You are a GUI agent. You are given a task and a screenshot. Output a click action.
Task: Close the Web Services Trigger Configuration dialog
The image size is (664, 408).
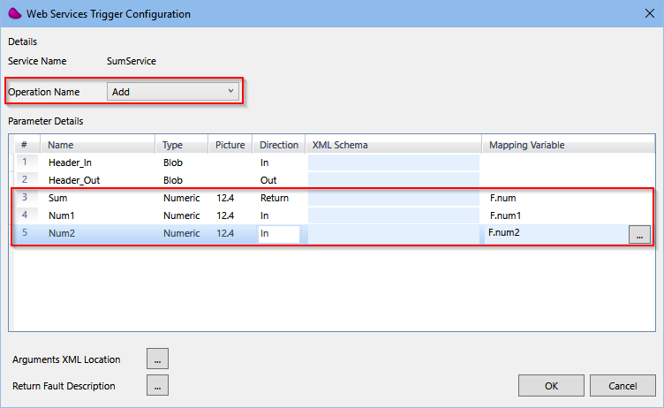643,13
